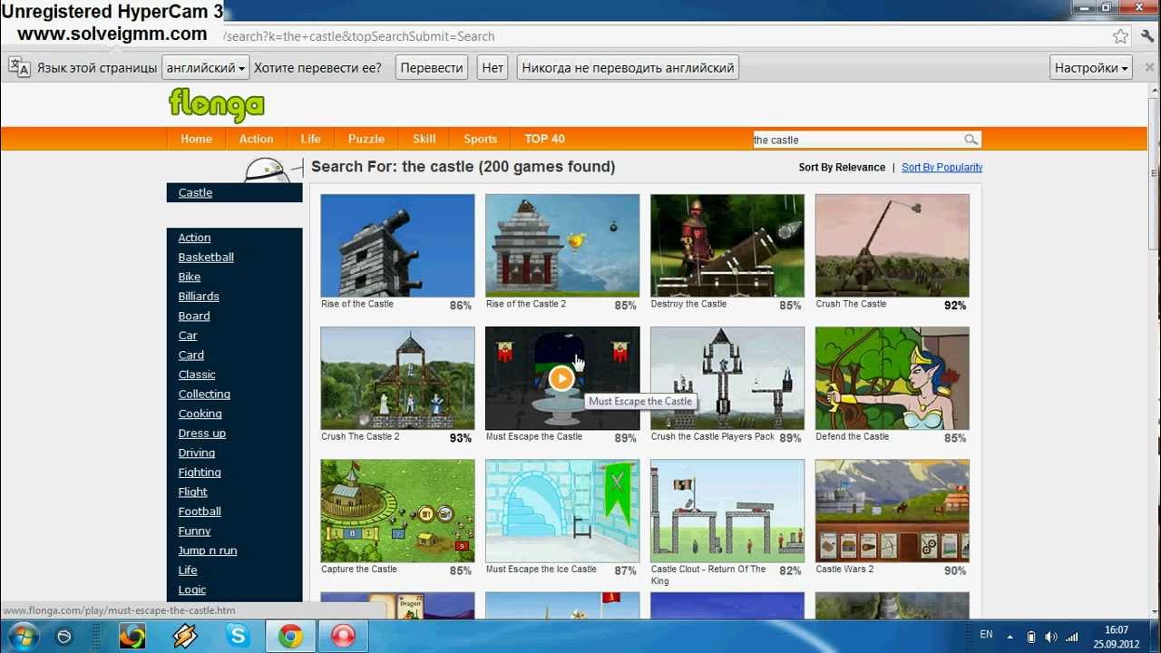Screen dimensions: 1161x653
Task: Open the TOP 40 menu tab
Action: click(x=544, y=139)
